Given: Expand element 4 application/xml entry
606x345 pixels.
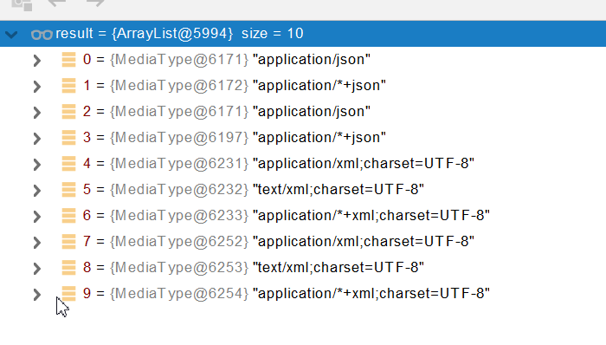Looking at the screenshot, I should [36, 165].
